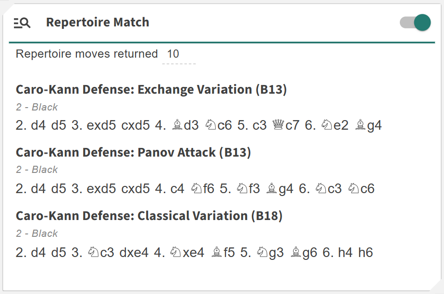Click the Repertoire Match search-list icon
The width and height of the screenshot is (444, 294).
click(22, 23)
